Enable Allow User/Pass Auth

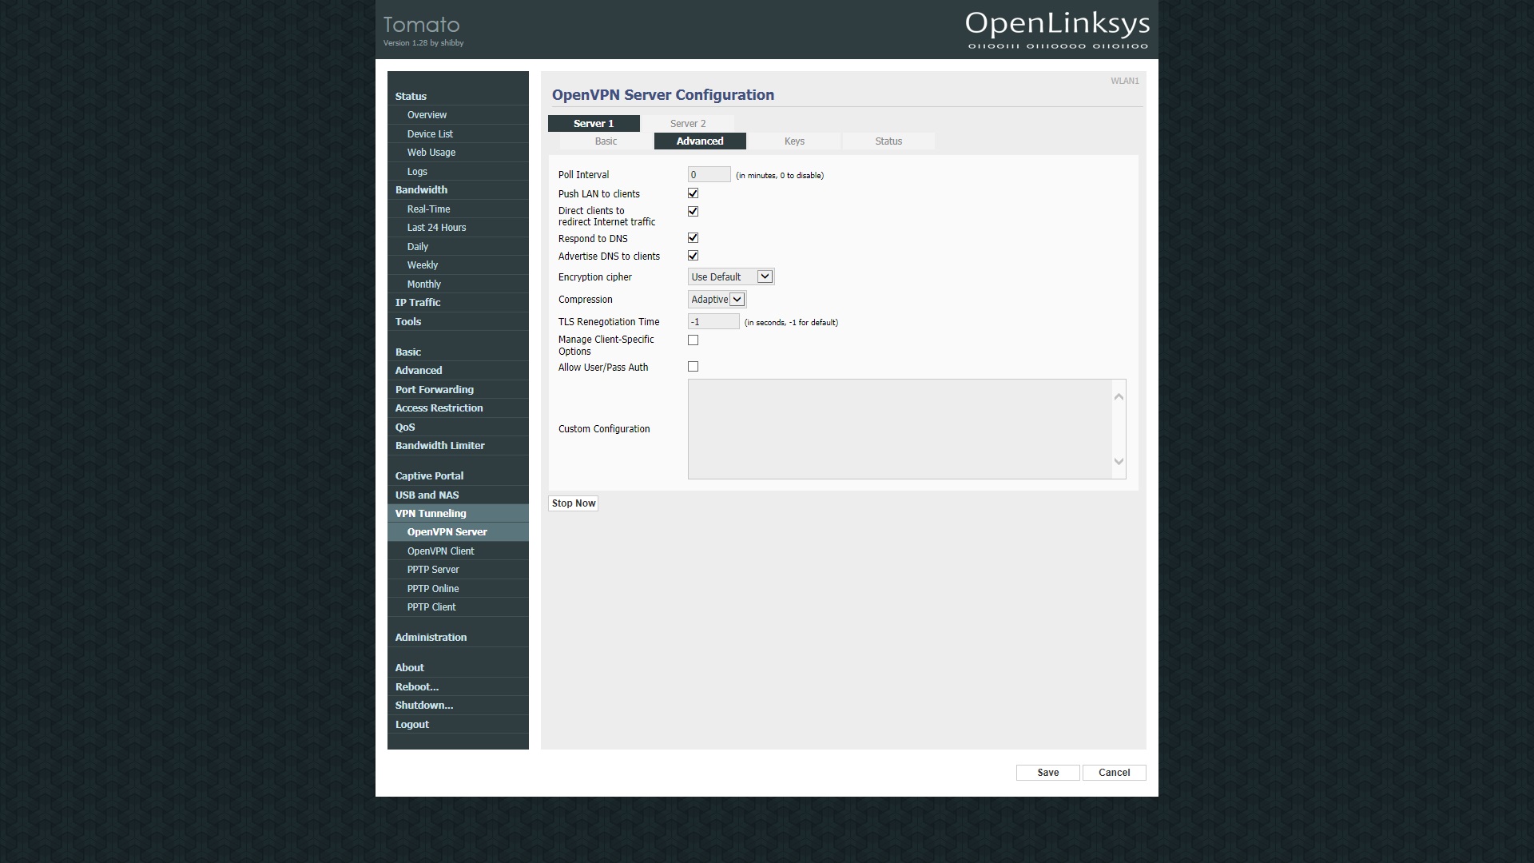pos(693,367)
